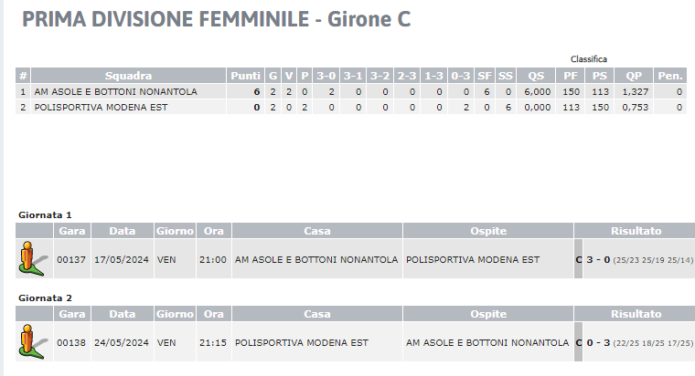
Task: Click the C status marker beside 0 - 3 result
Action: coord(578,343)
